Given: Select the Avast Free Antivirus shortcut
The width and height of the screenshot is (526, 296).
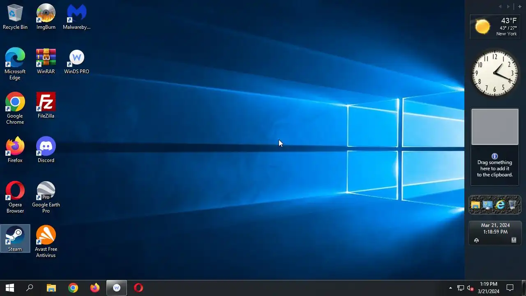Looking at the screenshot, I should click(46, 241).
